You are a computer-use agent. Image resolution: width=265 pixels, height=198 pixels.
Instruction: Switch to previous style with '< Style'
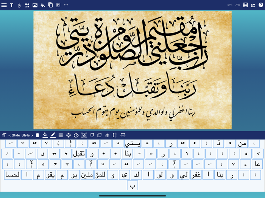coord(14,135)
